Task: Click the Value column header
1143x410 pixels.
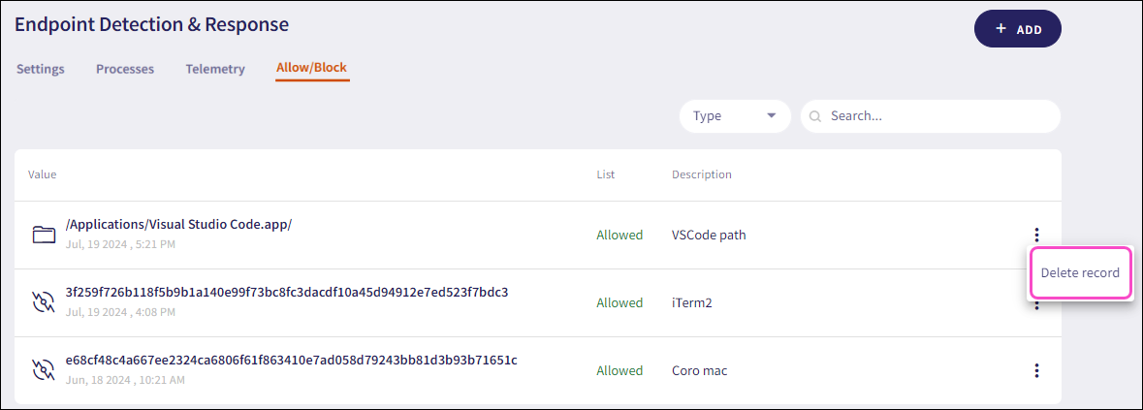Action: [x=43, y=174]
